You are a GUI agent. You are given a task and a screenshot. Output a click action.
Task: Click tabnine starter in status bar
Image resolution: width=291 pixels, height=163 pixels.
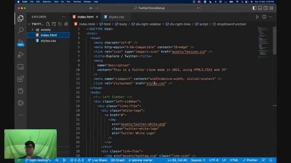coord(140,160)
